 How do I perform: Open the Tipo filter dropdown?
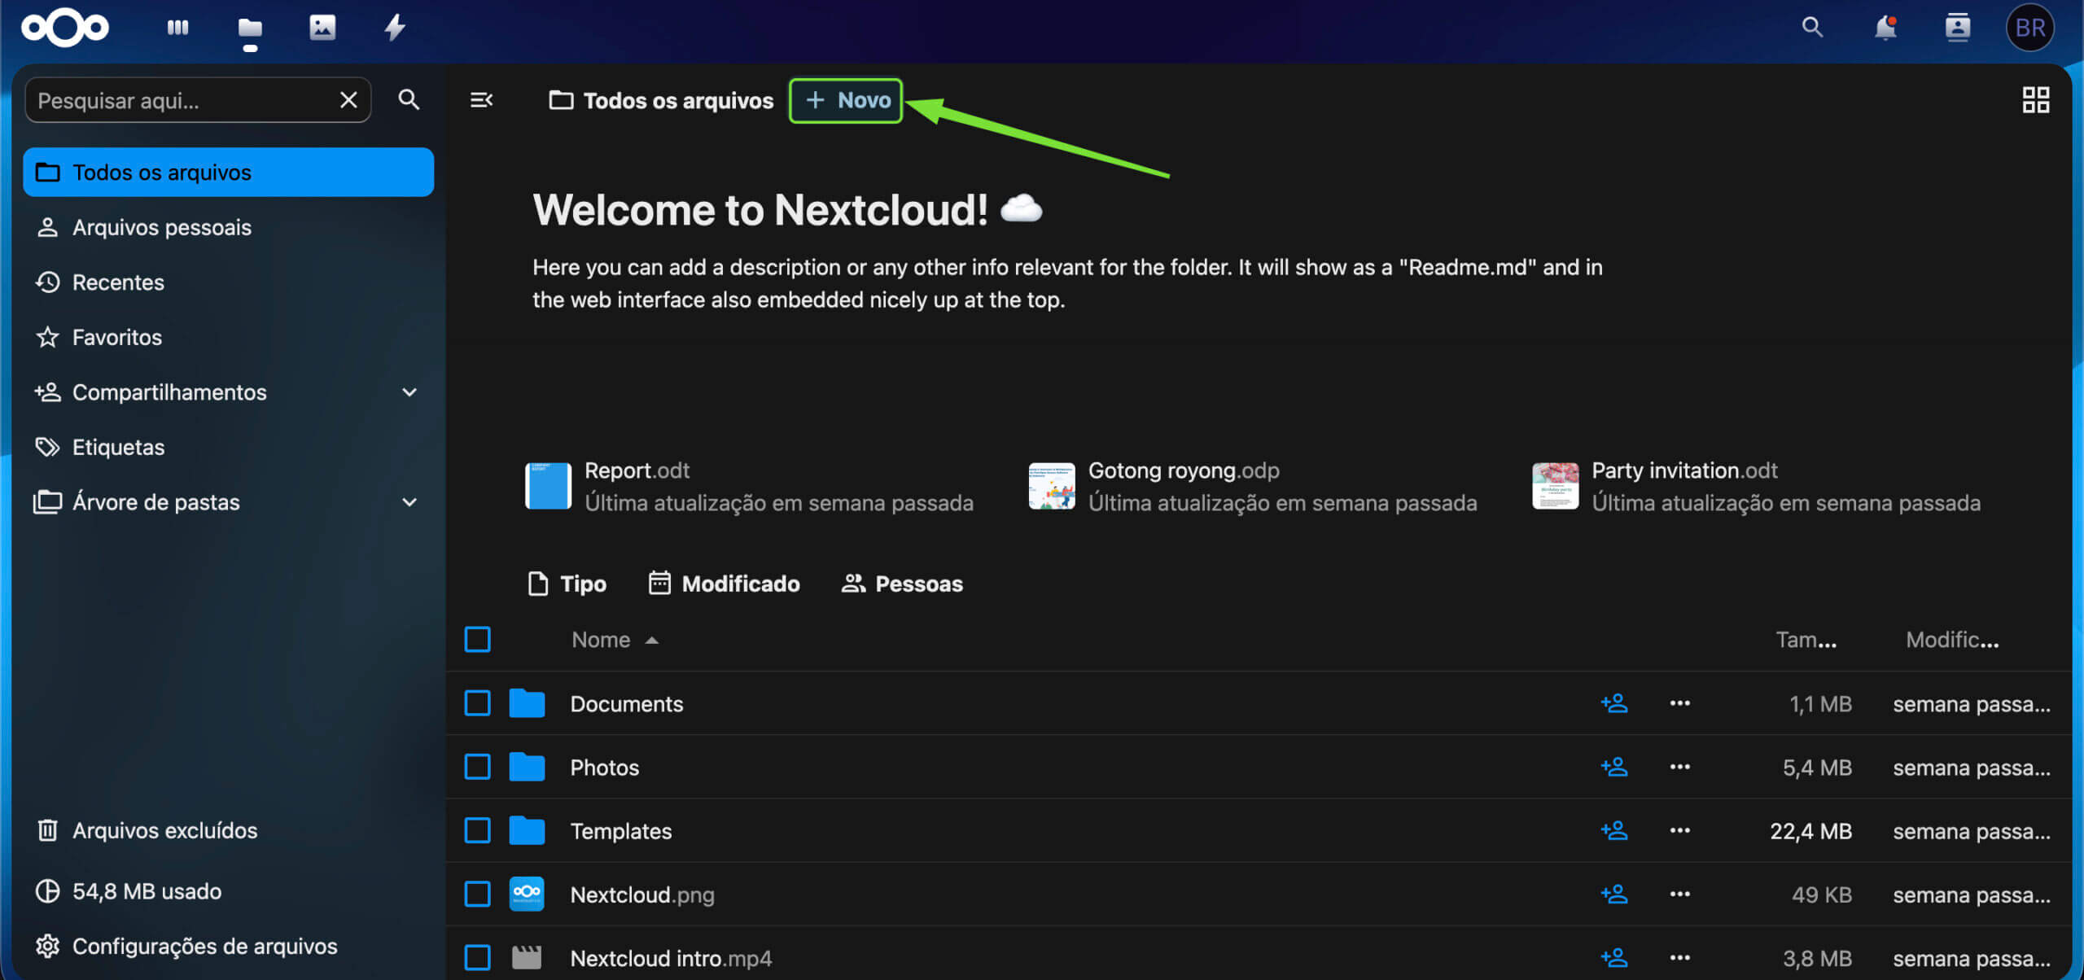point(567,584)
